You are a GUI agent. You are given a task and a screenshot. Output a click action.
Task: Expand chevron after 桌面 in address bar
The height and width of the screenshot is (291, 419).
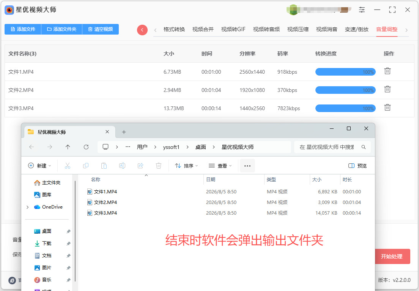(214, 147)
